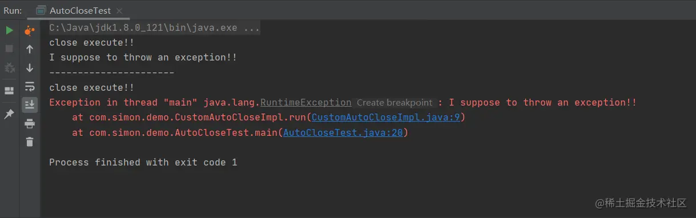The image size is (696, 218).
Task: Click the RuntimeException link
Action: (x=306, y=103)
